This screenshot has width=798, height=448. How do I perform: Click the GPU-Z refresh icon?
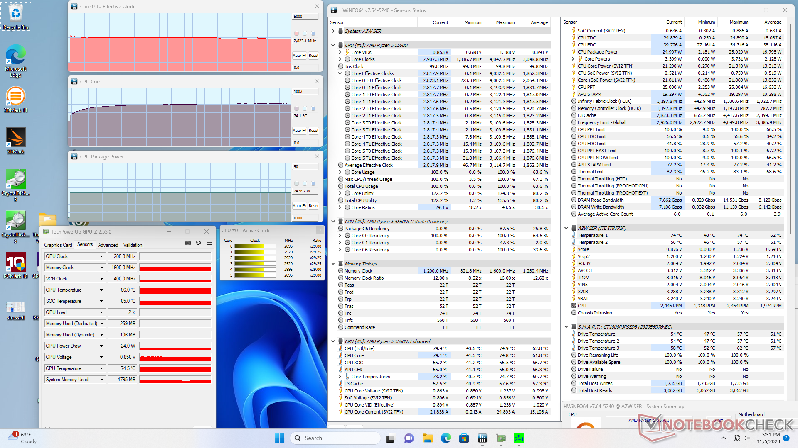[199, 243]
